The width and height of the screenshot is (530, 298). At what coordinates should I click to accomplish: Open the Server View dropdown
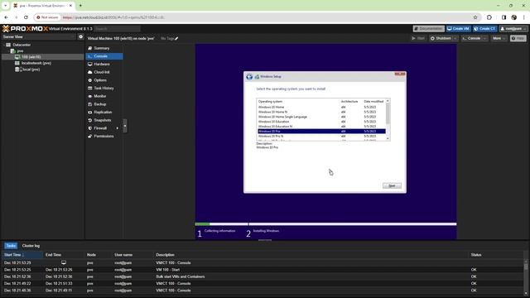[x=39, y=36]
